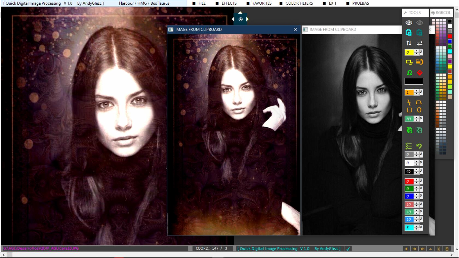Open the EFFECTS menu

click(229, 3)
